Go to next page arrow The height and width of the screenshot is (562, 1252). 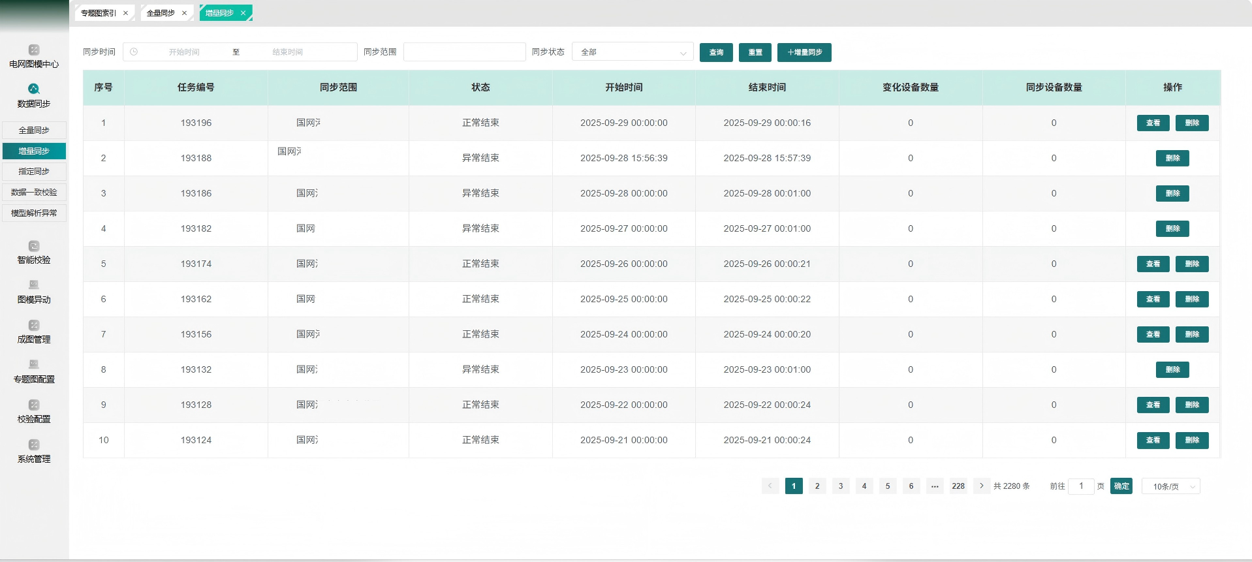click(x=981, y=486)
